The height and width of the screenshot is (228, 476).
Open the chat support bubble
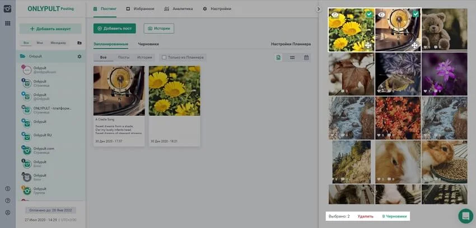[x=465, y=216]
